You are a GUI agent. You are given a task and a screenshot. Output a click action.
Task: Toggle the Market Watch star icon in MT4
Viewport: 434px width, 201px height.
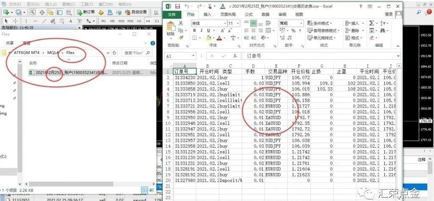point(51,12)
